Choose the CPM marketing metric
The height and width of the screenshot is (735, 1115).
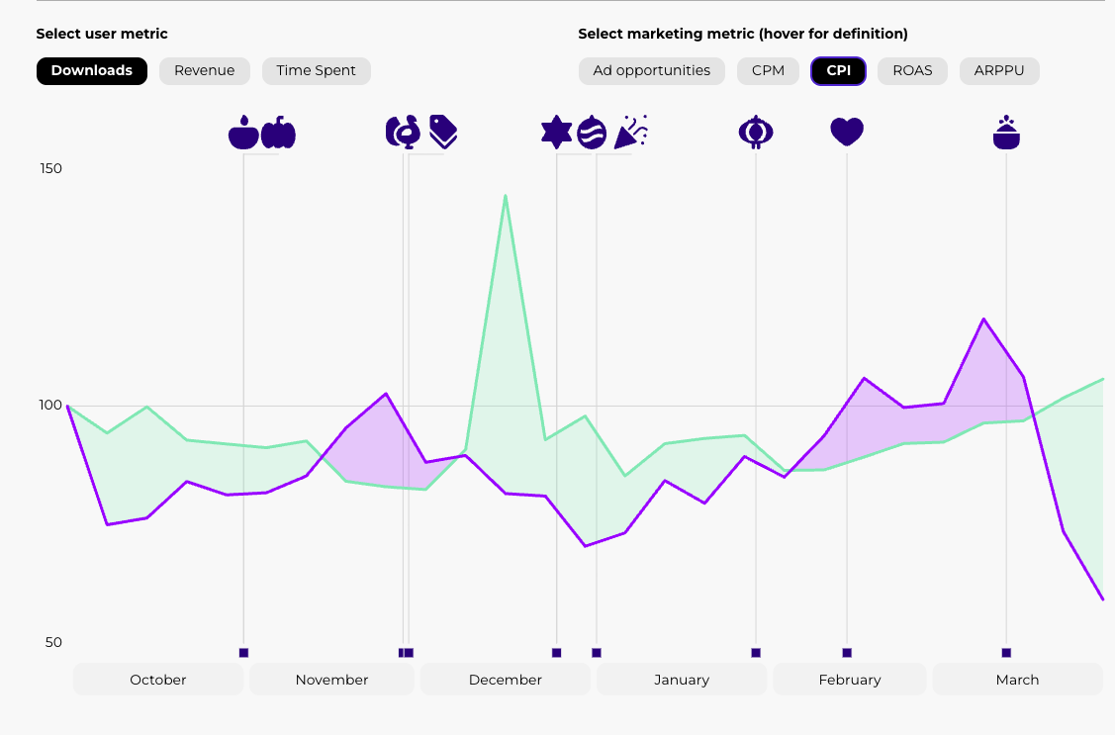[768, 71]
